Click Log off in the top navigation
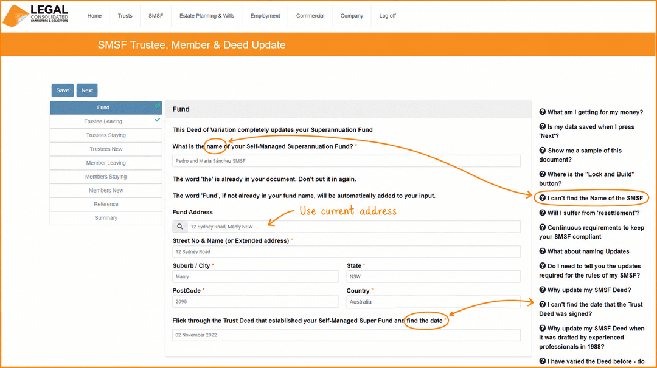 click(x=387, y=16)
